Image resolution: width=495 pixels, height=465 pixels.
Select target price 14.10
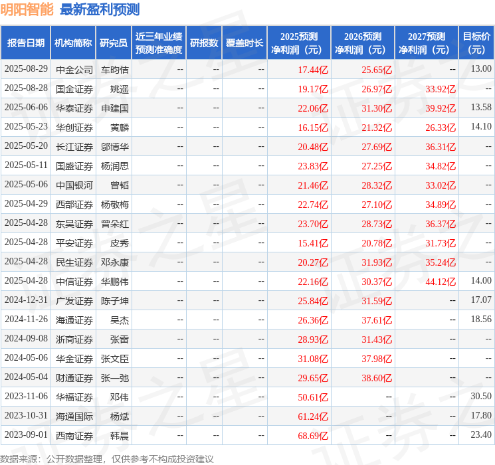[x=481, y=127]
